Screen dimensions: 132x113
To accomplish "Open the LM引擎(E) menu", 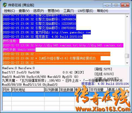I will point(85,11).
